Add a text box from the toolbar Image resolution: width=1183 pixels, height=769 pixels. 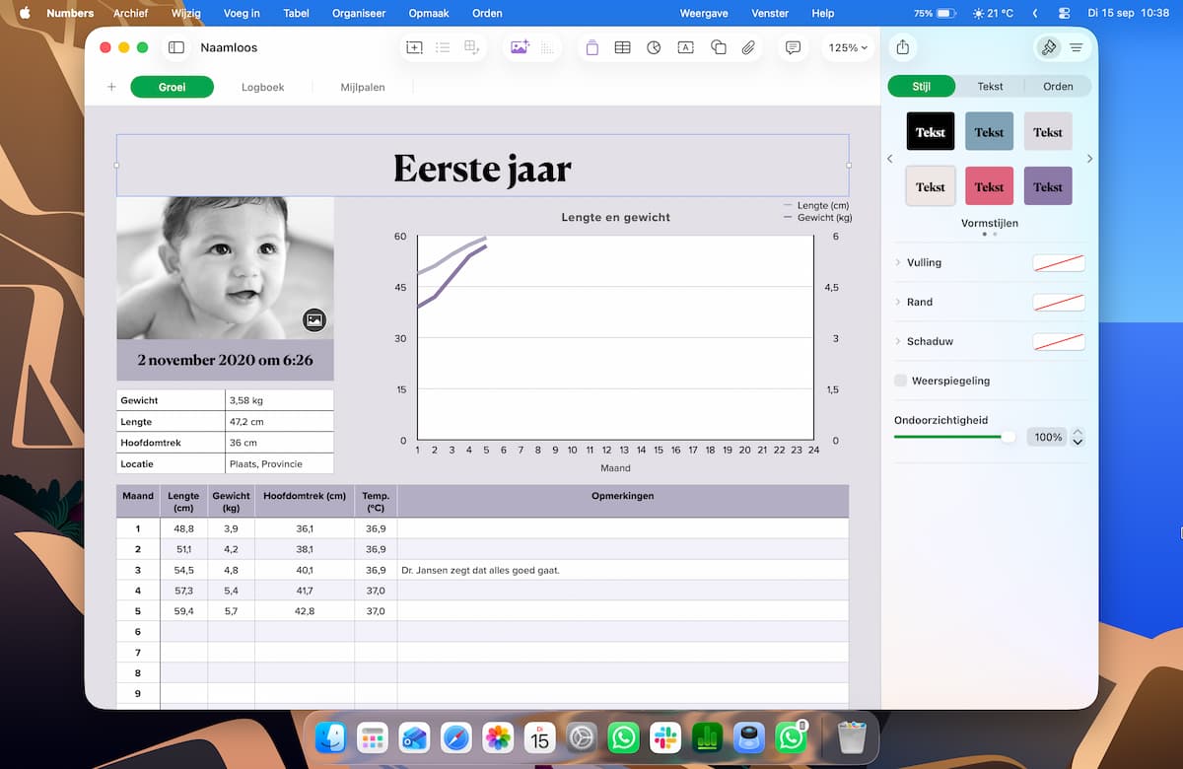point(685,47)
